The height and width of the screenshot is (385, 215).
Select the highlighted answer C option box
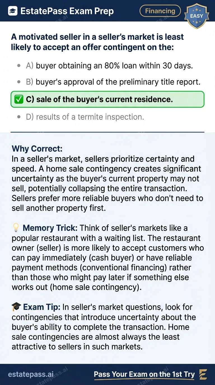coord(107,99)
